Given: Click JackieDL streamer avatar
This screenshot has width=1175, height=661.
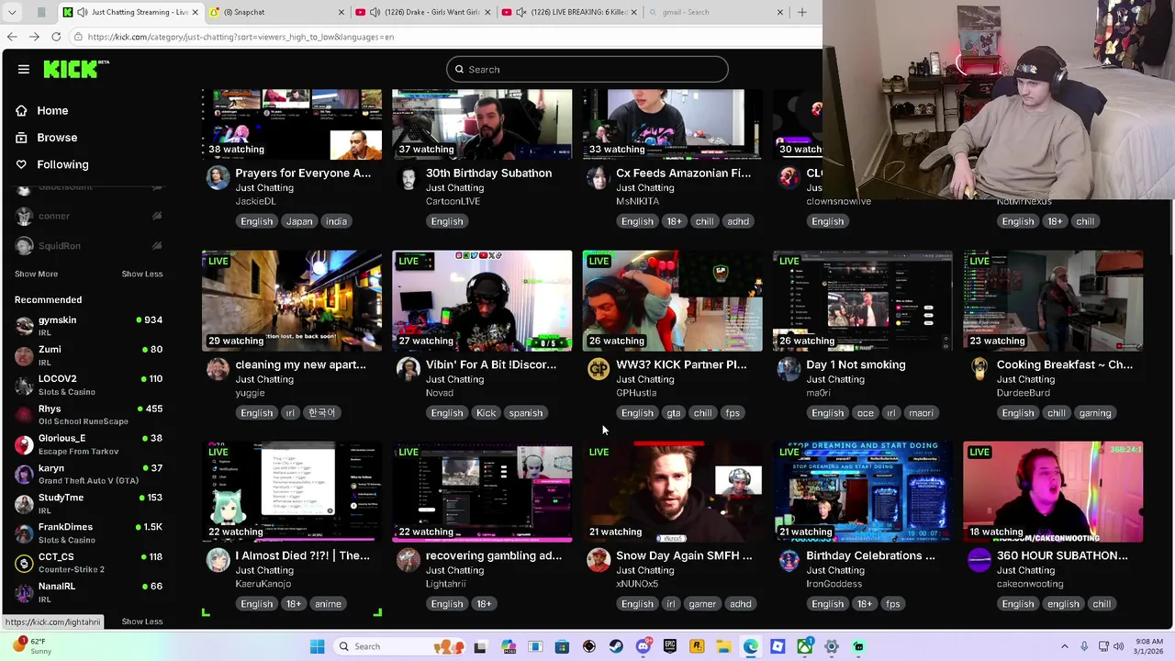Looking at the screenshot, I should 218,177.
